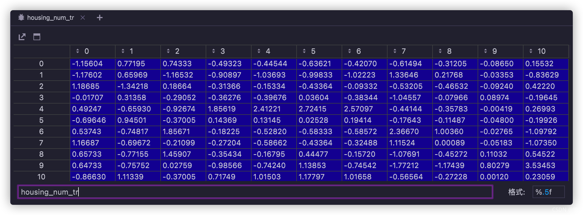Select cell -0.98566
The width and height of the screenshot is (583, 215).
[229, 165]
